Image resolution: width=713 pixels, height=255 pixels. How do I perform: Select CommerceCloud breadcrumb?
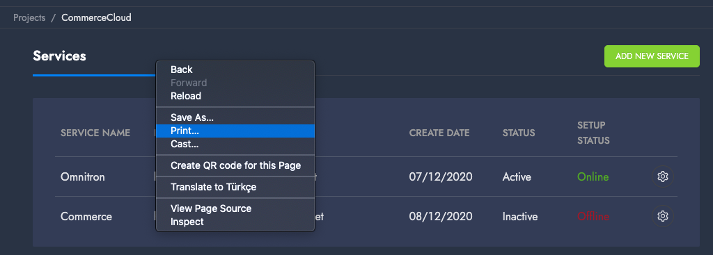tap(96, 17)
